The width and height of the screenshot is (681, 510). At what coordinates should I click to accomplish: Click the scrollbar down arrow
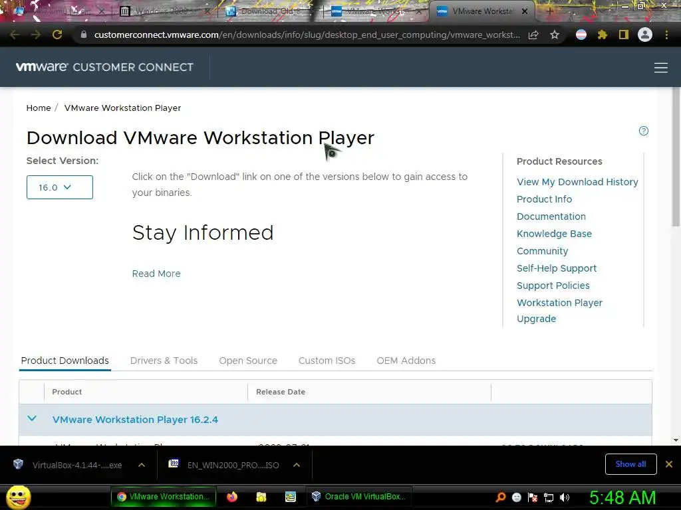[x=676, y=440]
